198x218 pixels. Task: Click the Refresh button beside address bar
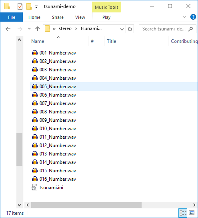[130, 29]
